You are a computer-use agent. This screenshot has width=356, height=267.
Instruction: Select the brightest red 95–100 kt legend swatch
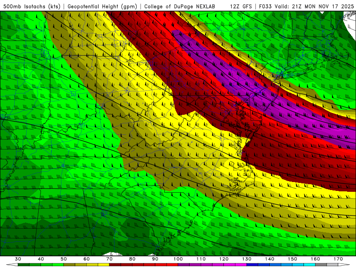[x=172, y=265]
